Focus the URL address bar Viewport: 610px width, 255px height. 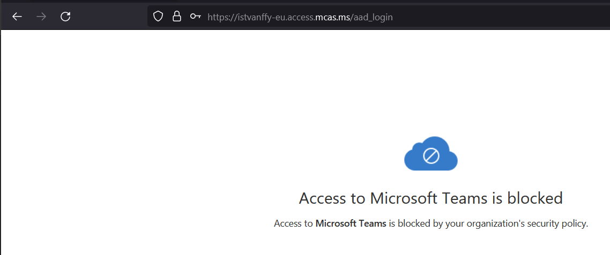click(482, 17)
